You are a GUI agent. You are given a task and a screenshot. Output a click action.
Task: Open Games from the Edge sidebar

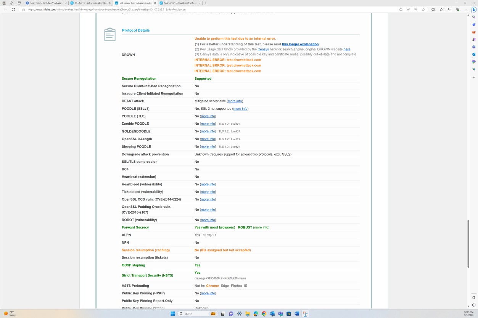pyautogui.click(x=474, y=39)
